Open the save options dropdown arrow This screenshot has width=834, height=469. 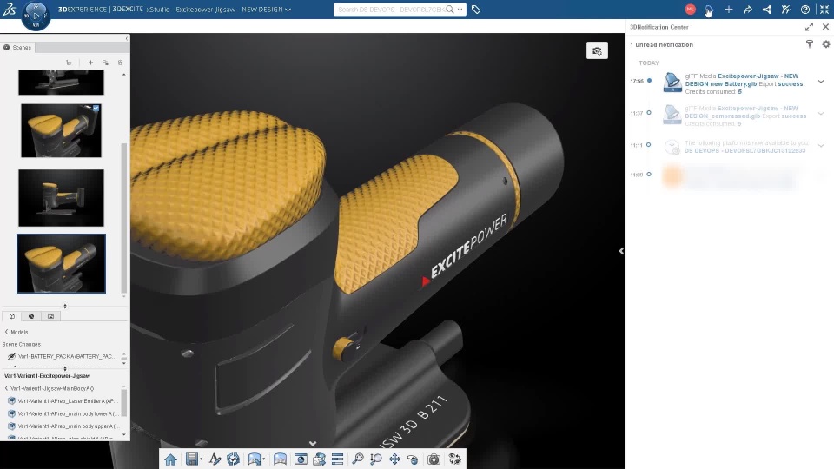(x=201, y=460)
